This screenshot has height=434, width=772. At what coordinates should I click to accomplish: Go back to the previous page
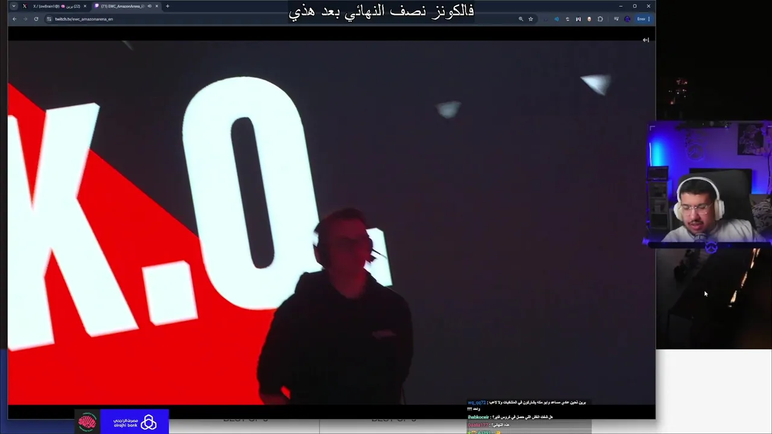(x=14, y=19)
